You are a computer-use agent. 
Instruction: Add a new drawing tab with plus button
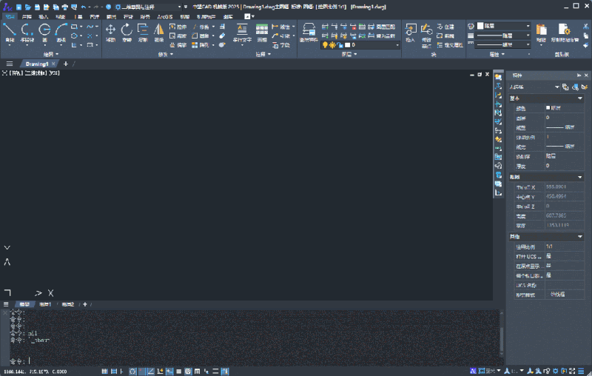click(x=66, y=64)
